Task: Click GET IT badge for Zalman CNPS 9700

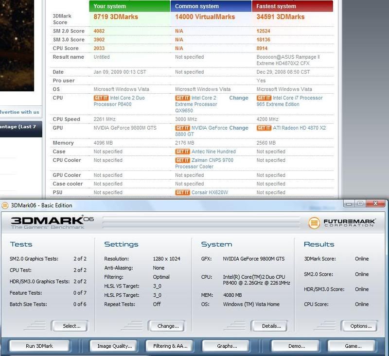Action: tap(182, 160)
